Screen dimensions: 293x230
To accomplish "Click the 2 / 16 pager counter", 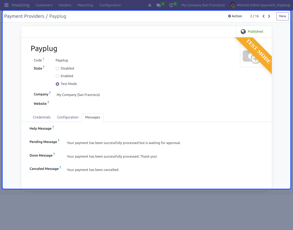I will click(x=254, y=16).
